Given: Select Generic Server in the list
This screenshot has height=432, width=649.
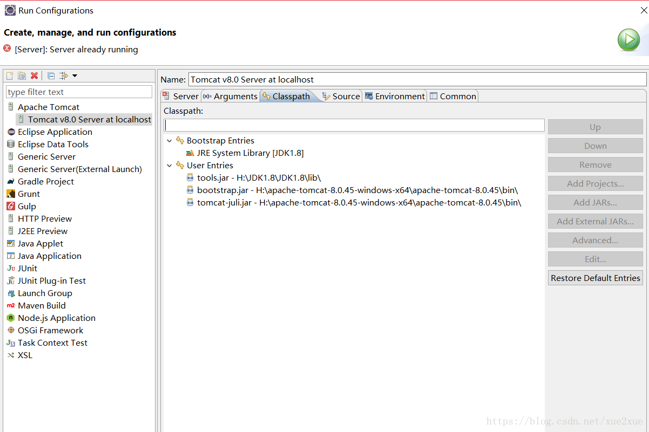Looking at the screenshot, I should tap(46, 156).
